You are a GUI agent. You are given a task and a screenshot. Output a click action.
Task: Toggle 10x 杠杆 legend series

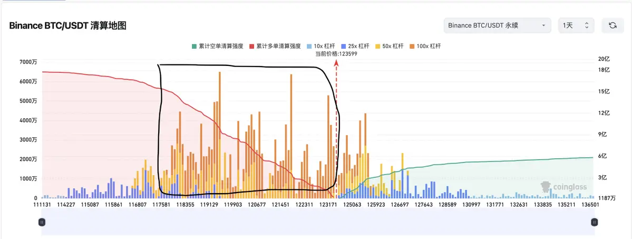coord(321,46)
